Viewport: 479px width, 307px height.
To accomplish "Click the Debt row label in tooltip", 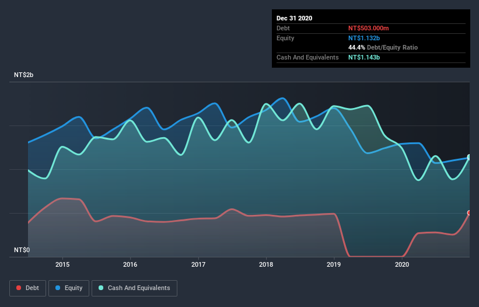I will (x=283, y=28).
